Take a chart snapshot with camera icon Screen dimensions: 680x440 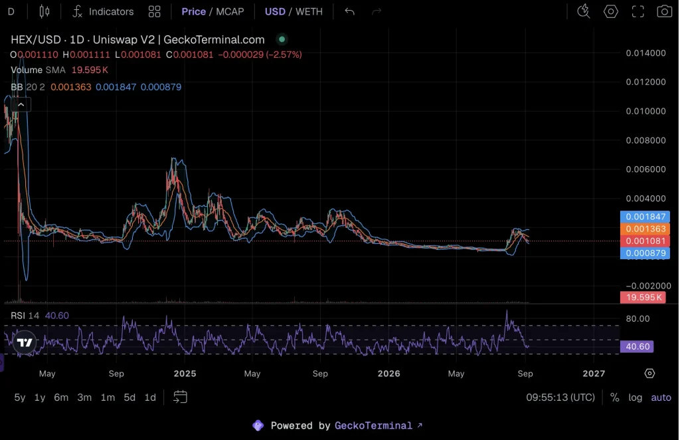pyautogui.click(x=664, y=12)
